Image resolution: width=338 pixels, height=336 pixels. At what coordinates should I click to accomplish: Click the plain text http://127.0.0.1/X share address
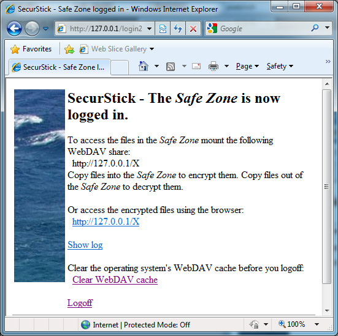click(x=106, y=163)
